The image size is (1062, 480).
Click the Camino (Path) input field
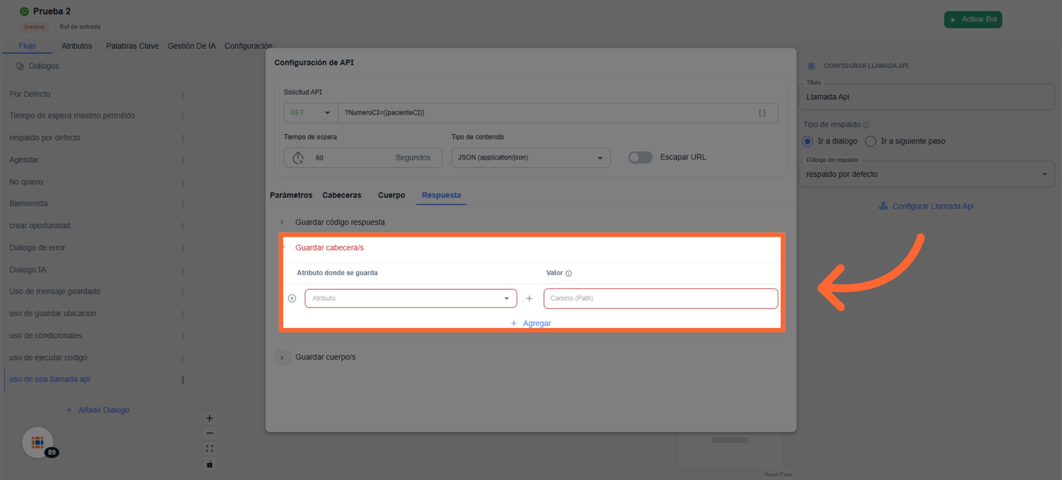point(660,298)
